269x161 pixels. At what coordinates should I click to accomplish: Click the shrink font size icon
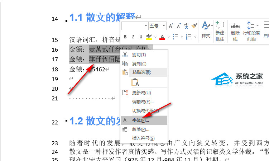point(179,26)
